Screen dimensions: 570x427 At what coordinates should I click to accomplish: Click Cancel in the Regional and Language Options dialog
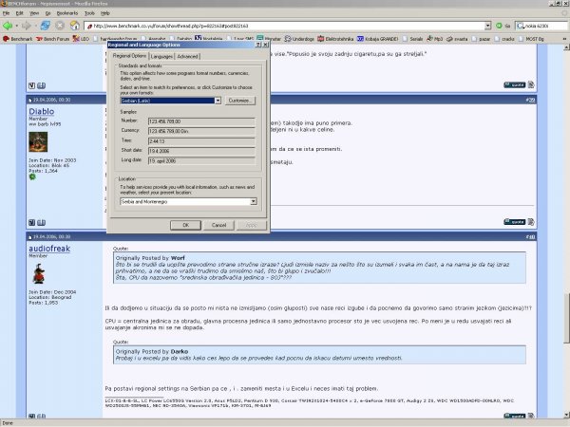[x=218, y=225]
